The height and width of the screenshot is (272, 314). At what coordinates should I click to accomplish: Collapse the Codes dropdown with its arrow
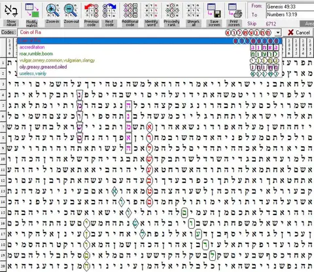[x=278, y=33]
